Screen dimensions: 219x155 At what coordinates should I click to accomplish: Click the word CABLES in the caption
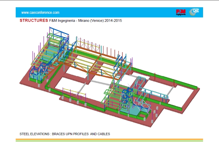(104, 134)
